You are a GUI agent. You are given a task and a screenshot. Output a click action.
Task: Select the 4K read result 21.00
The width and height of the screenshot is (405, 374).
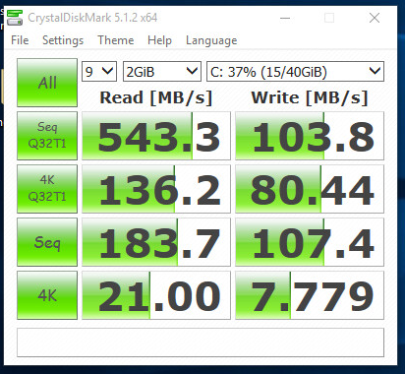point(156,295)
